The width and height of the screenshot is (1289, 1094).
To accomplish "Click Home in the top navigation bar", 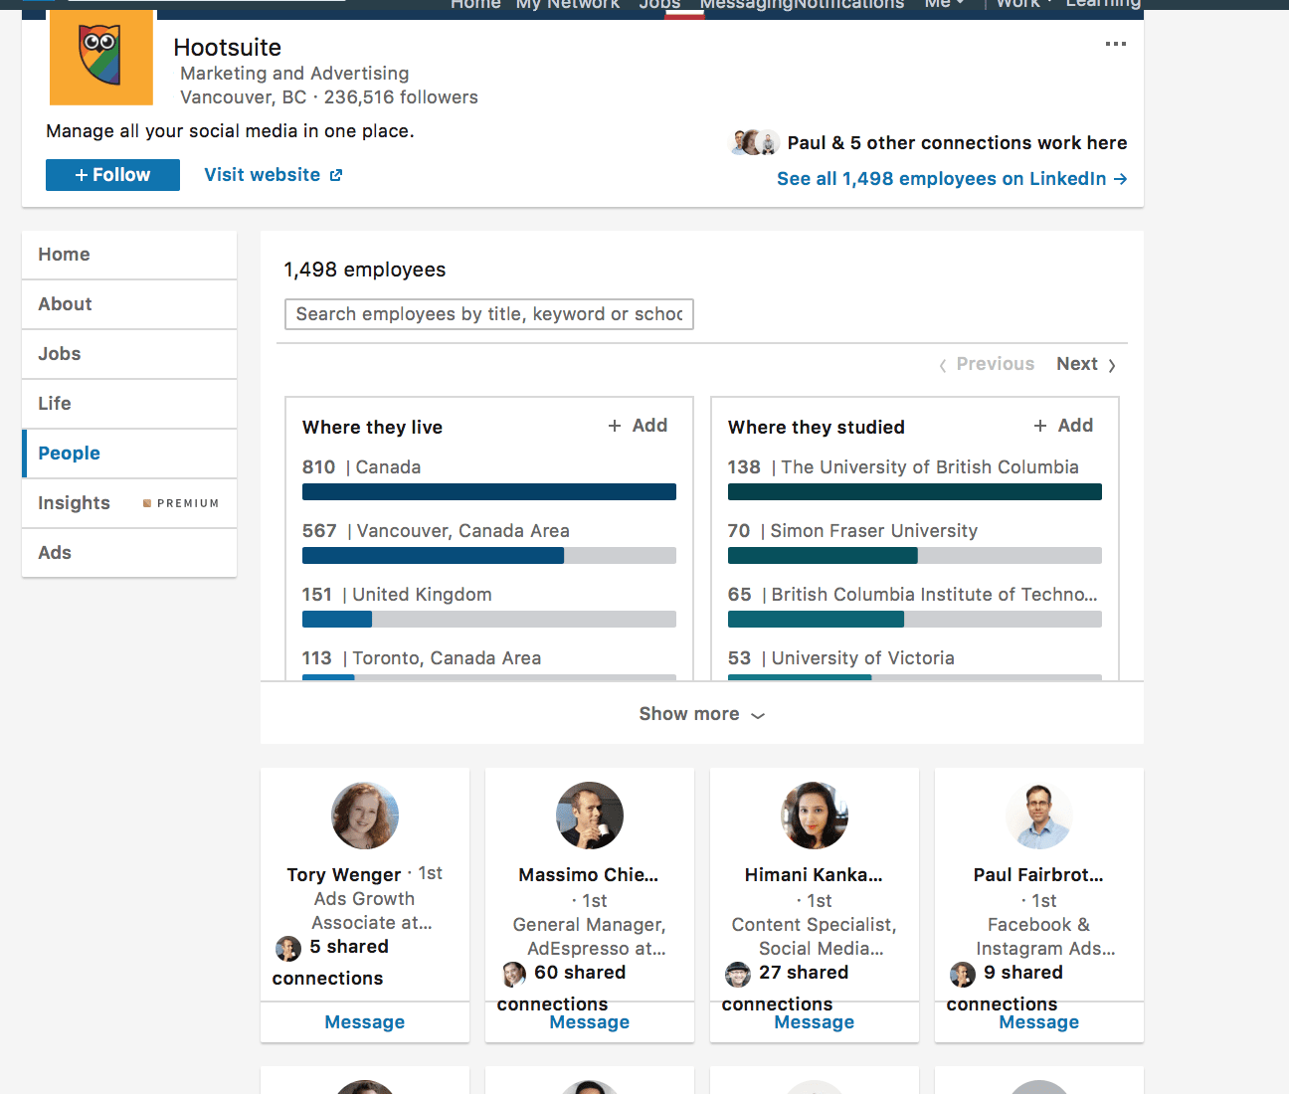I will click(x=475, y=4).
